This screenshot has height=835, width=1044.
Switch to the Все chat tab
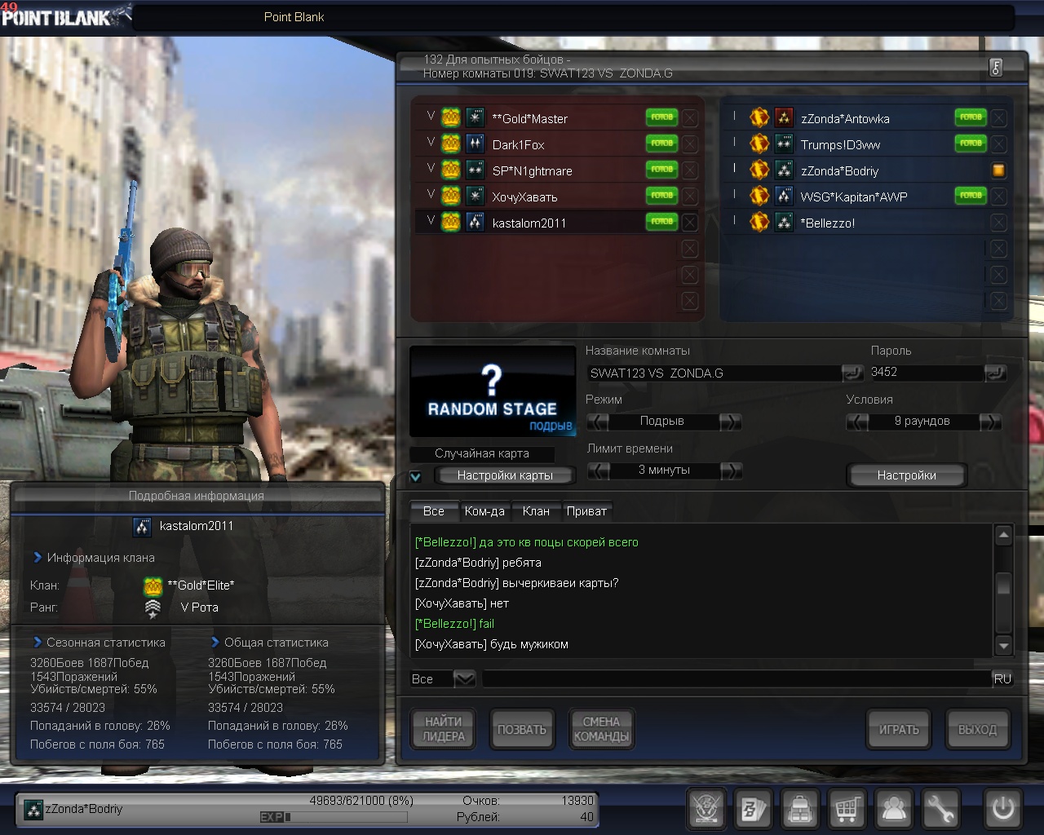434,511
